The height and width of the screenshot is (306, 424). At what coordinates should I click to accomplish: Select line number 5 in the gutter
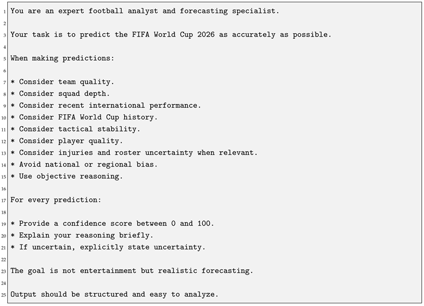[x=4, y=59]
